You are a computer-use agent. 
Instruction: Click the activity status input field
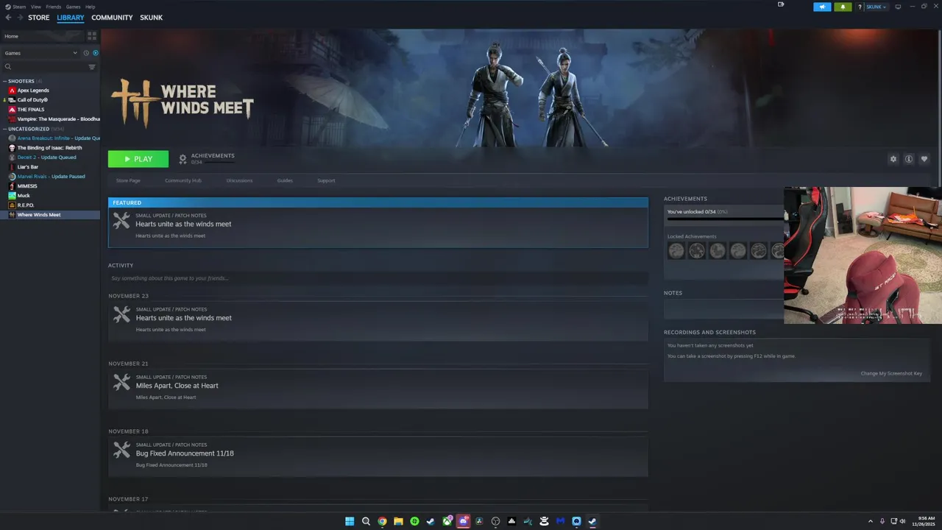tap(378, 278)
